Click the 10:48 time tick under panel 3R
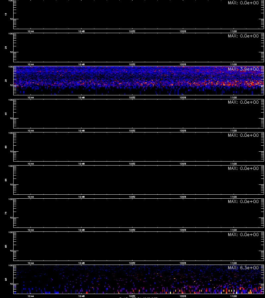Viewport: 265px width, 298px height. click(x=81, y=97)
